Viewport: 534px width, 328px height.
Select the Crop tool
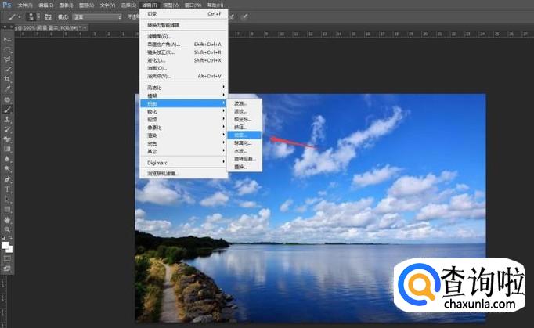[7, 79]
